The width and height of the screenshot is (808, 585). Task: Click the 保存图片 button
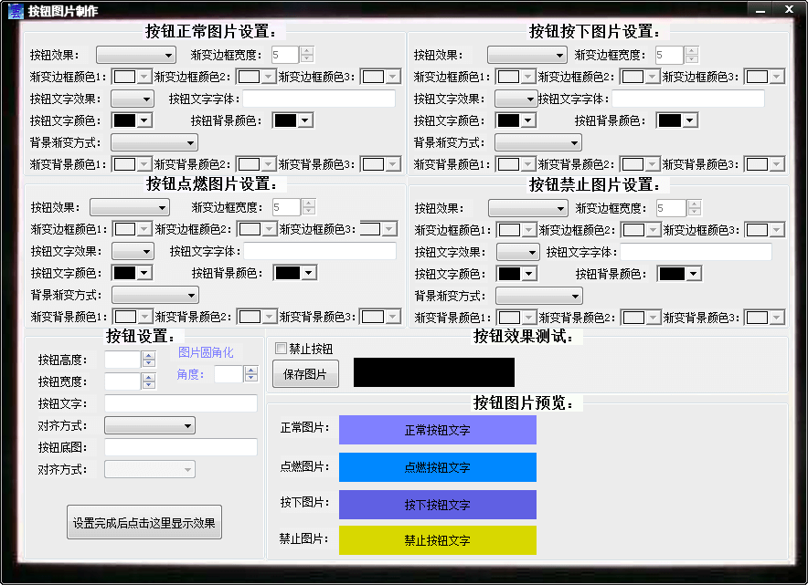305,373
